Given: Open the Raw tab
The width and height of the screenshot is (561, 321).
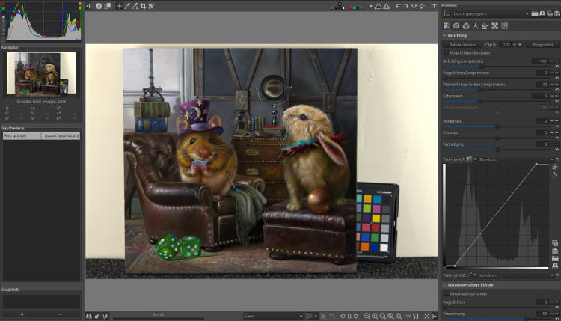Looking at the screenshot, I should (495, 25).
